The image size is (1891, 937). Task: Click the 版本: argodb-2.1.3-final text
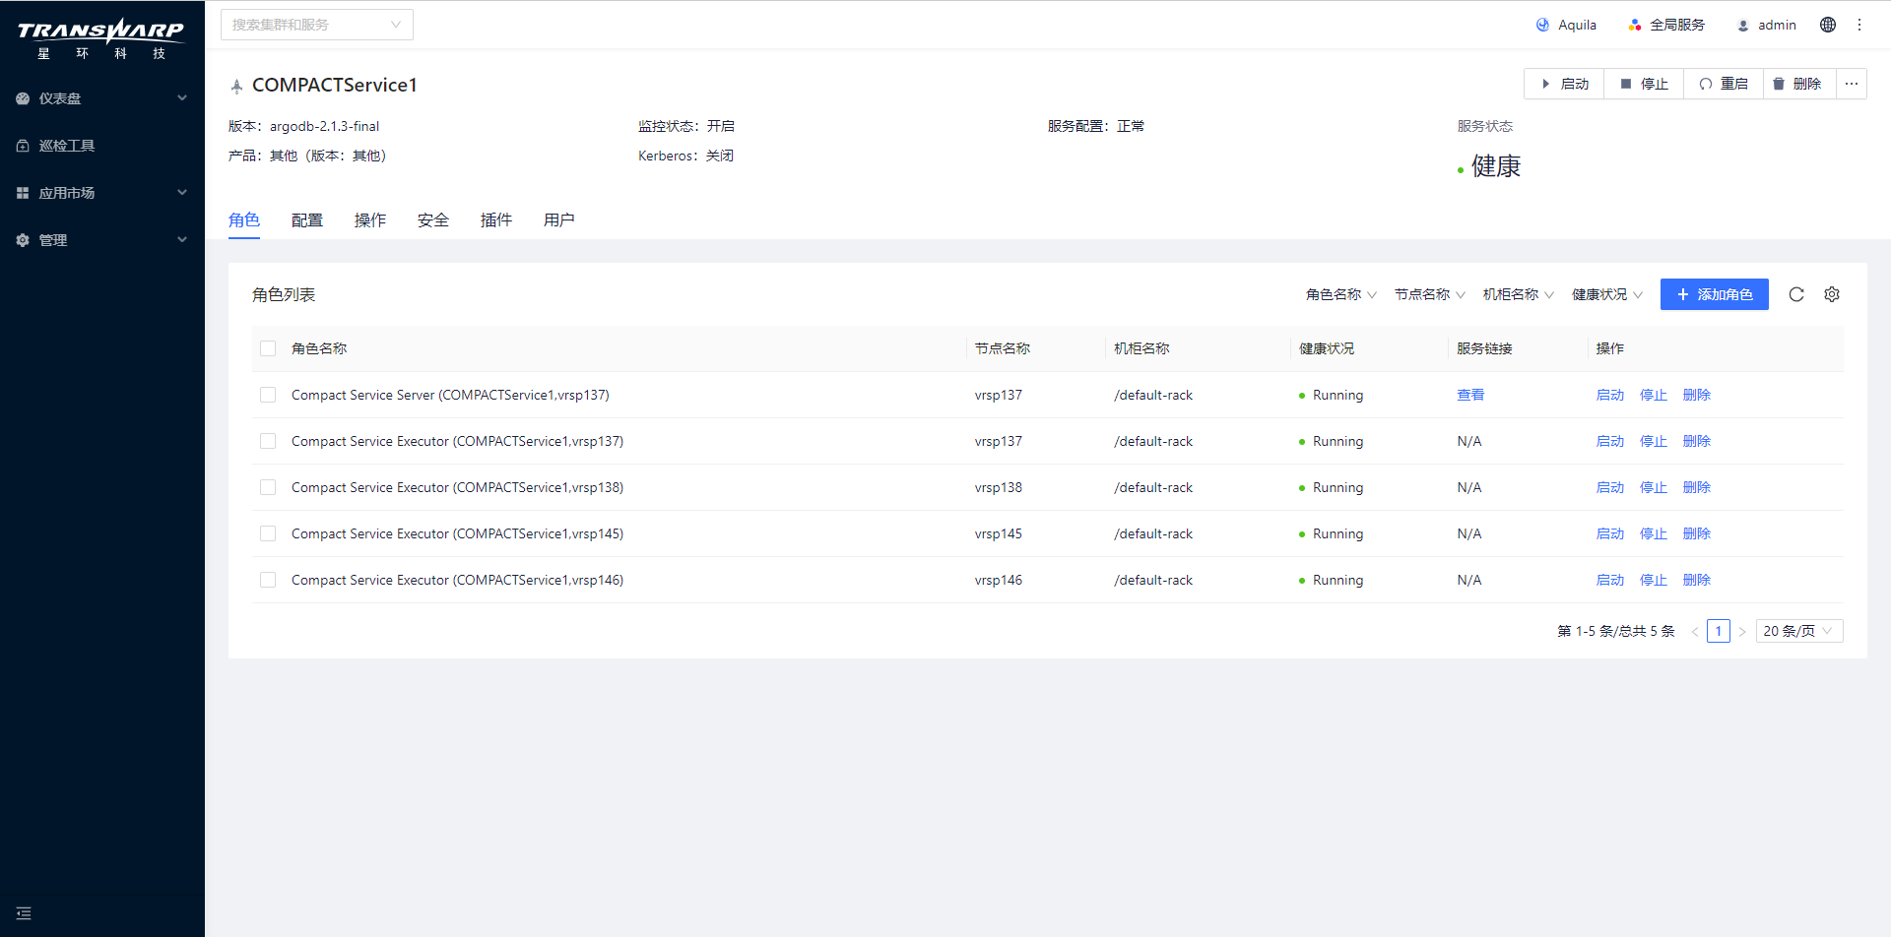[x=304, y=126]
